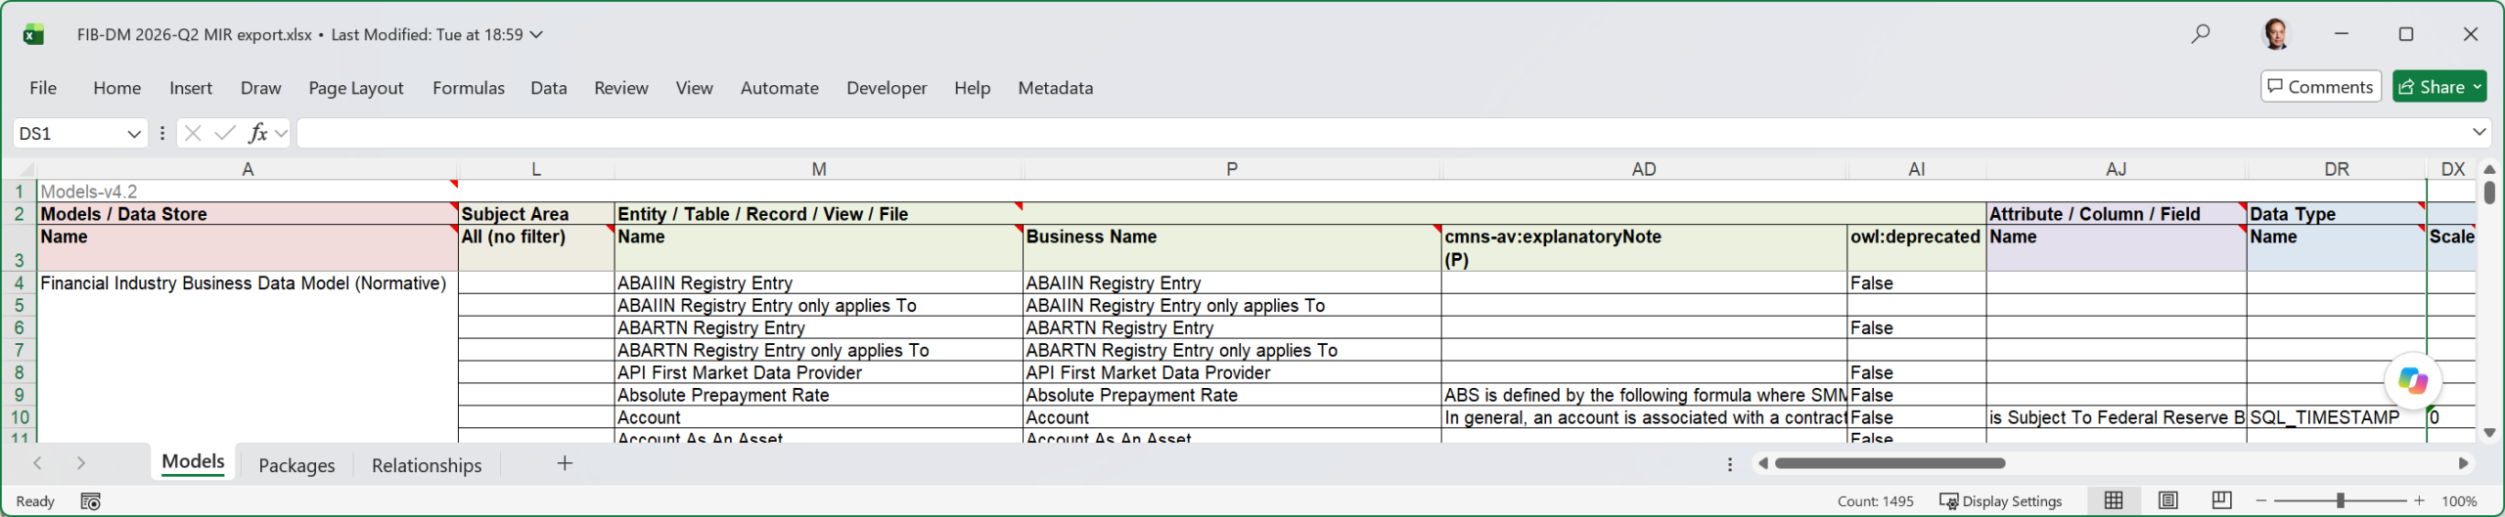Cancel formula entry with the X icon
The width and height of the screenshot is (2505, 517).
193,133
